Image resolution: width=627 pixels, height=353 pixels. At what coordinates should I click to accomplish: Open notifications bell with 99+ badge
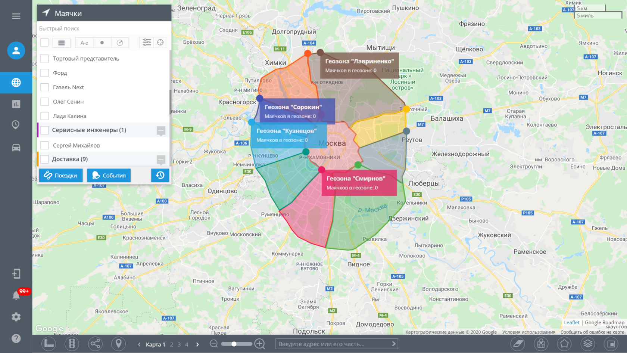click(16, 295)
